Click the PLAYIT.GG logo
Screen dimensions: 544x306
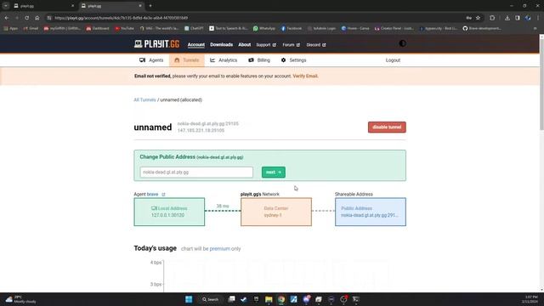pyautogui.click(x=156, y=44)
